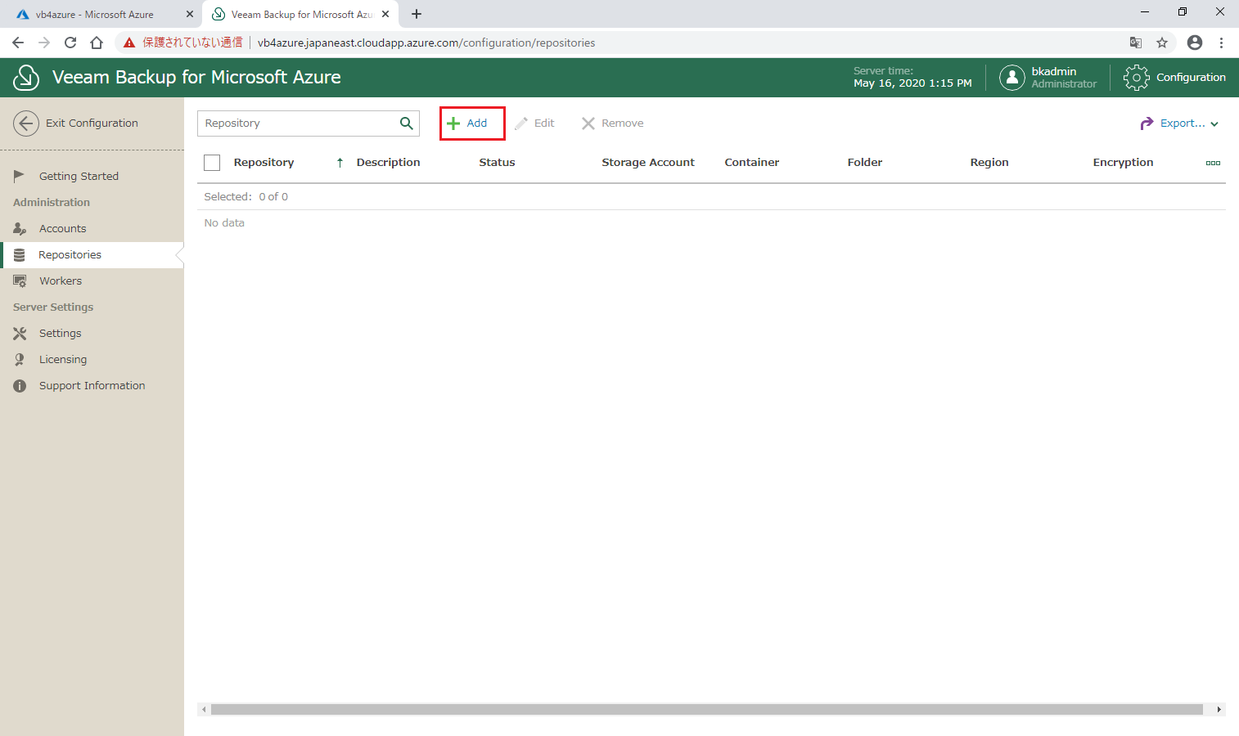Viewport: 1239px width, 736px height.
Task: Click the Repositories database icon
Action: point(20,255)
